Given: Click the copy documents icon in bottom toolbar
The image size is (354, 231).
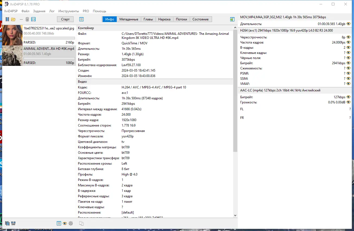Looking at the screenshot, I should [x=81, y=223].
